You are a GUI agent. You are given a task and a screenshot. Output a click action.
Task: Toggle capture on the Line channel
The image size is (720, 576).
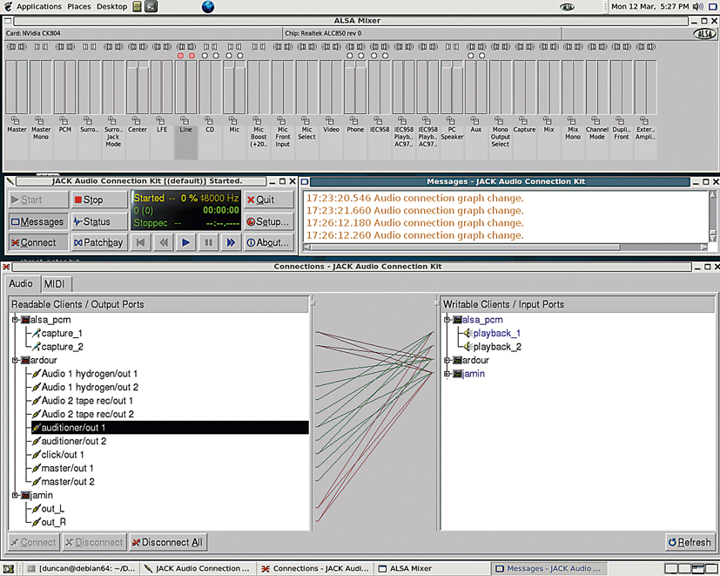181,55
